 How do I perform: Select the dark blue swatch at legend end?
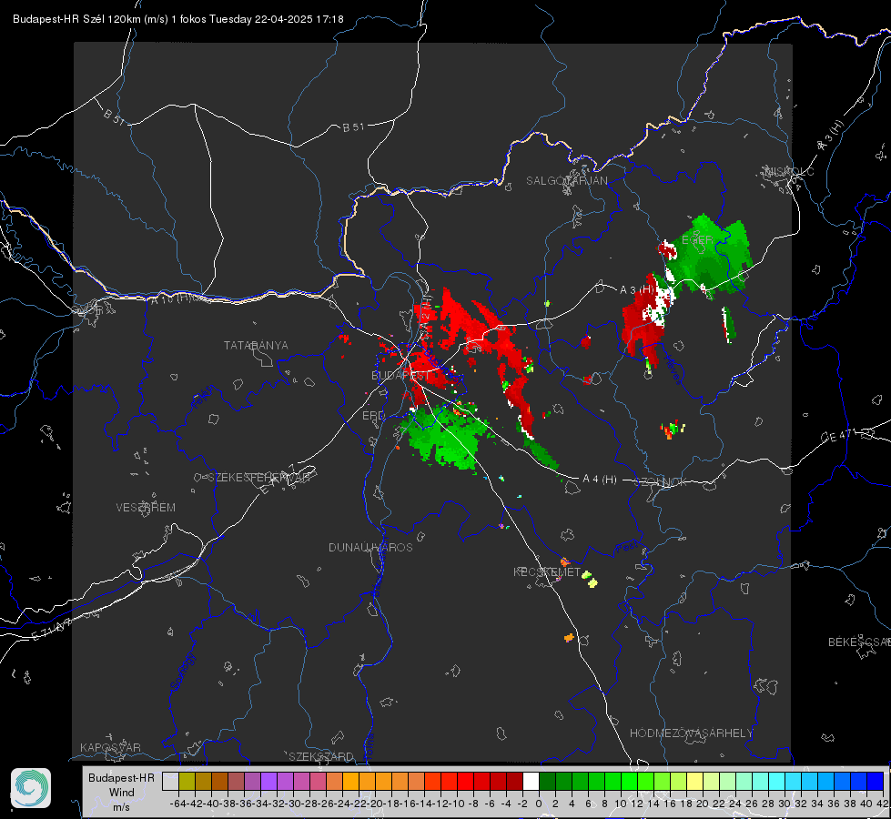tap(876, 781)
